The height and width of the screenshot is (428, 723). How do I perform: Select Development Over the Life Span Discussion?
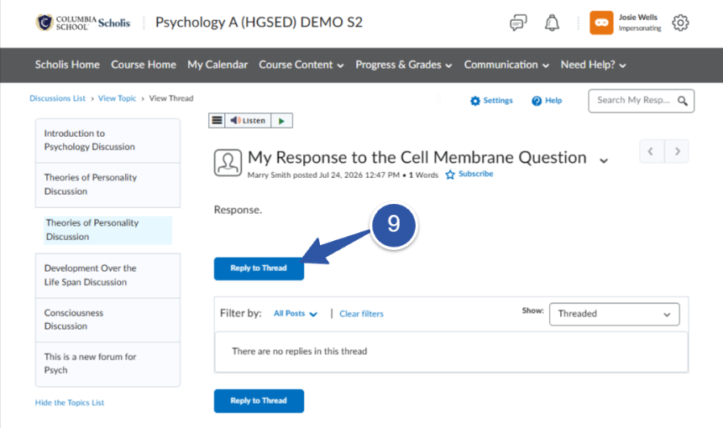click(107, 275)
